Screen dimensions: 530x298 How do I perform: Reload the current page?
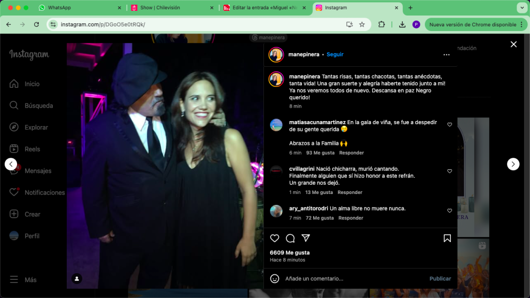(x=37, y=24)
